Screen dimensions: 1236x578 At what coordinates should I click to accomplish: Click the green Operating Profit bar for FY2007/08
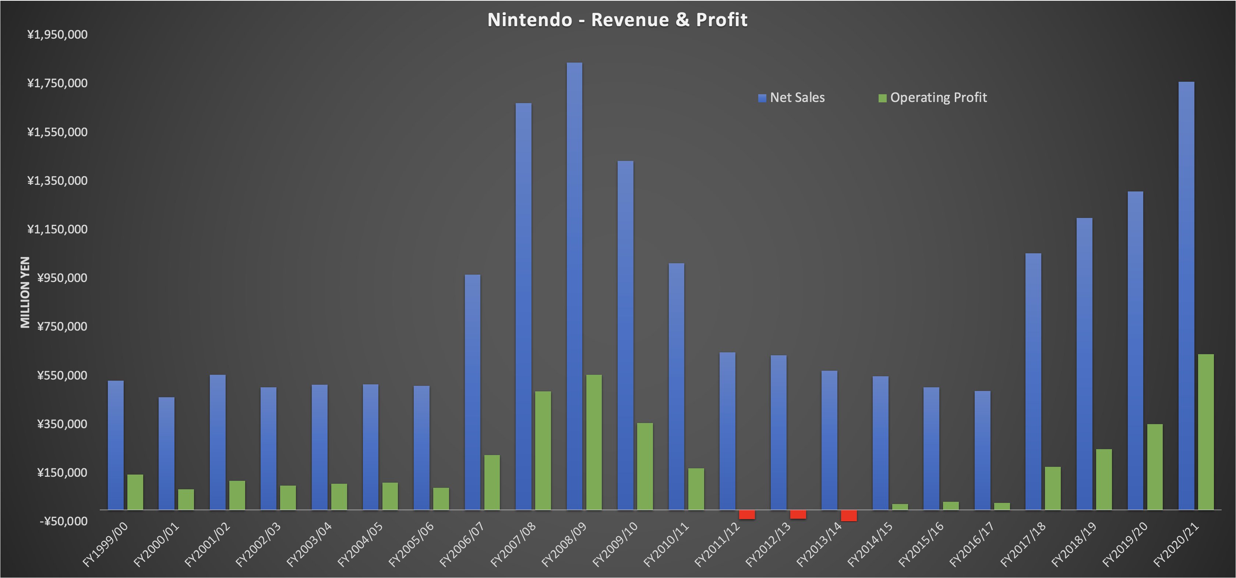click(x=543, y=450)
